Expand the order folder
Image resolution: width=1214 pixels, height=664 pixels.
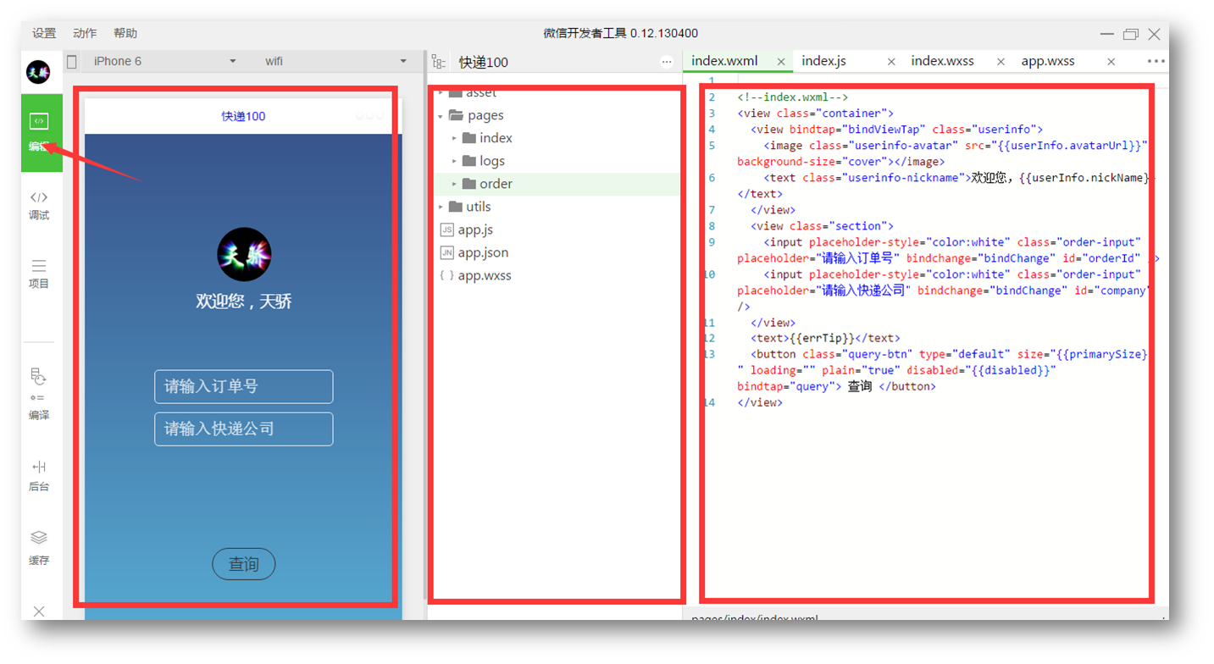pyautogui.click(x=454, y=184)
